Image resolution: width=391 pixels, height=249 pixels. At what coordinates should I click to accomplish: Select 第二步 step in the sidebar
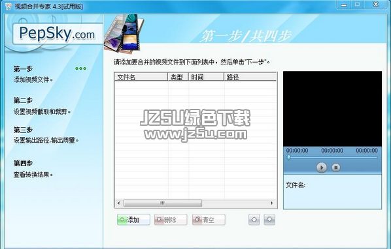pos(23,100)
